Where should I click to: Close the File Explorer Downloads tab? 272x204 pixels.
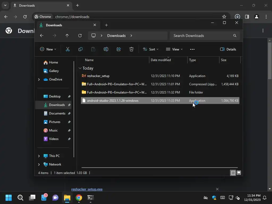coord(95,25)
